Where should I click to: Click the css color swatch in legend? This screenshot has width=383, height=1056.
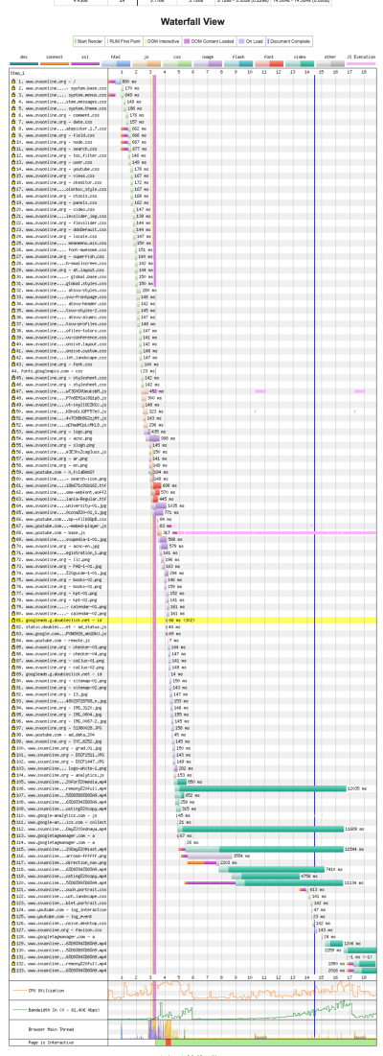click(177, 63)
